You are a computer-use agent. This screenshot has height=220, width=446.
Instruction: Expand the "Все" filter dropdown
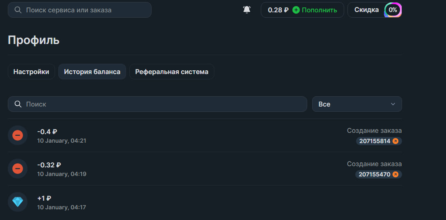[x=356, y=104]
